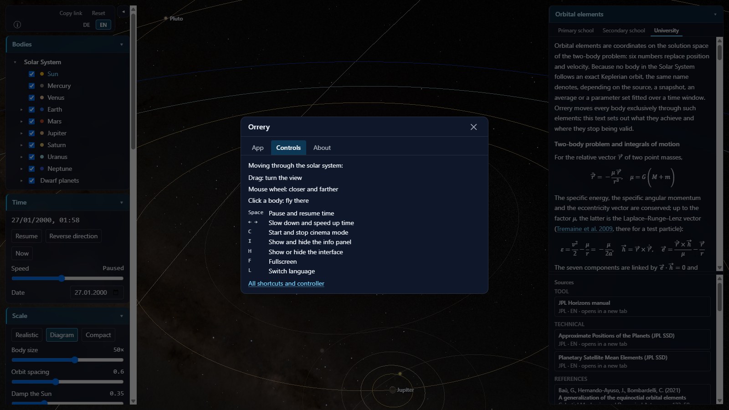
Task: Select the Realistic scale mode
Action: 27,335
